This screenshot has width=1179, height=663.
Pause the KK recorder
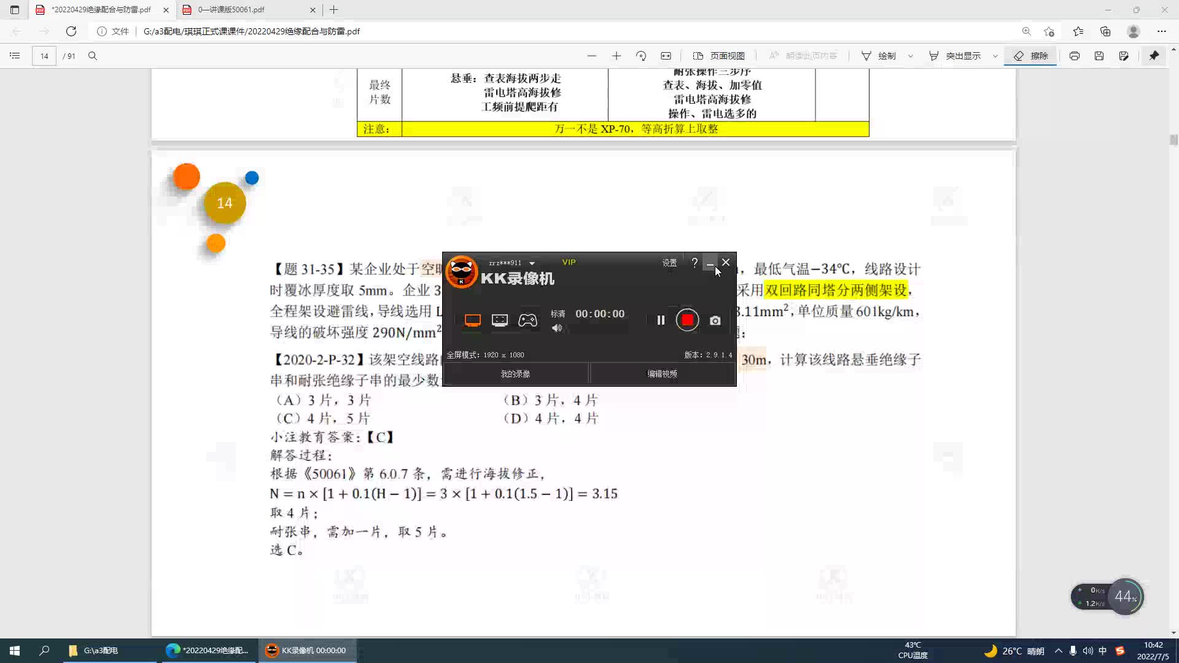[661, 320]
